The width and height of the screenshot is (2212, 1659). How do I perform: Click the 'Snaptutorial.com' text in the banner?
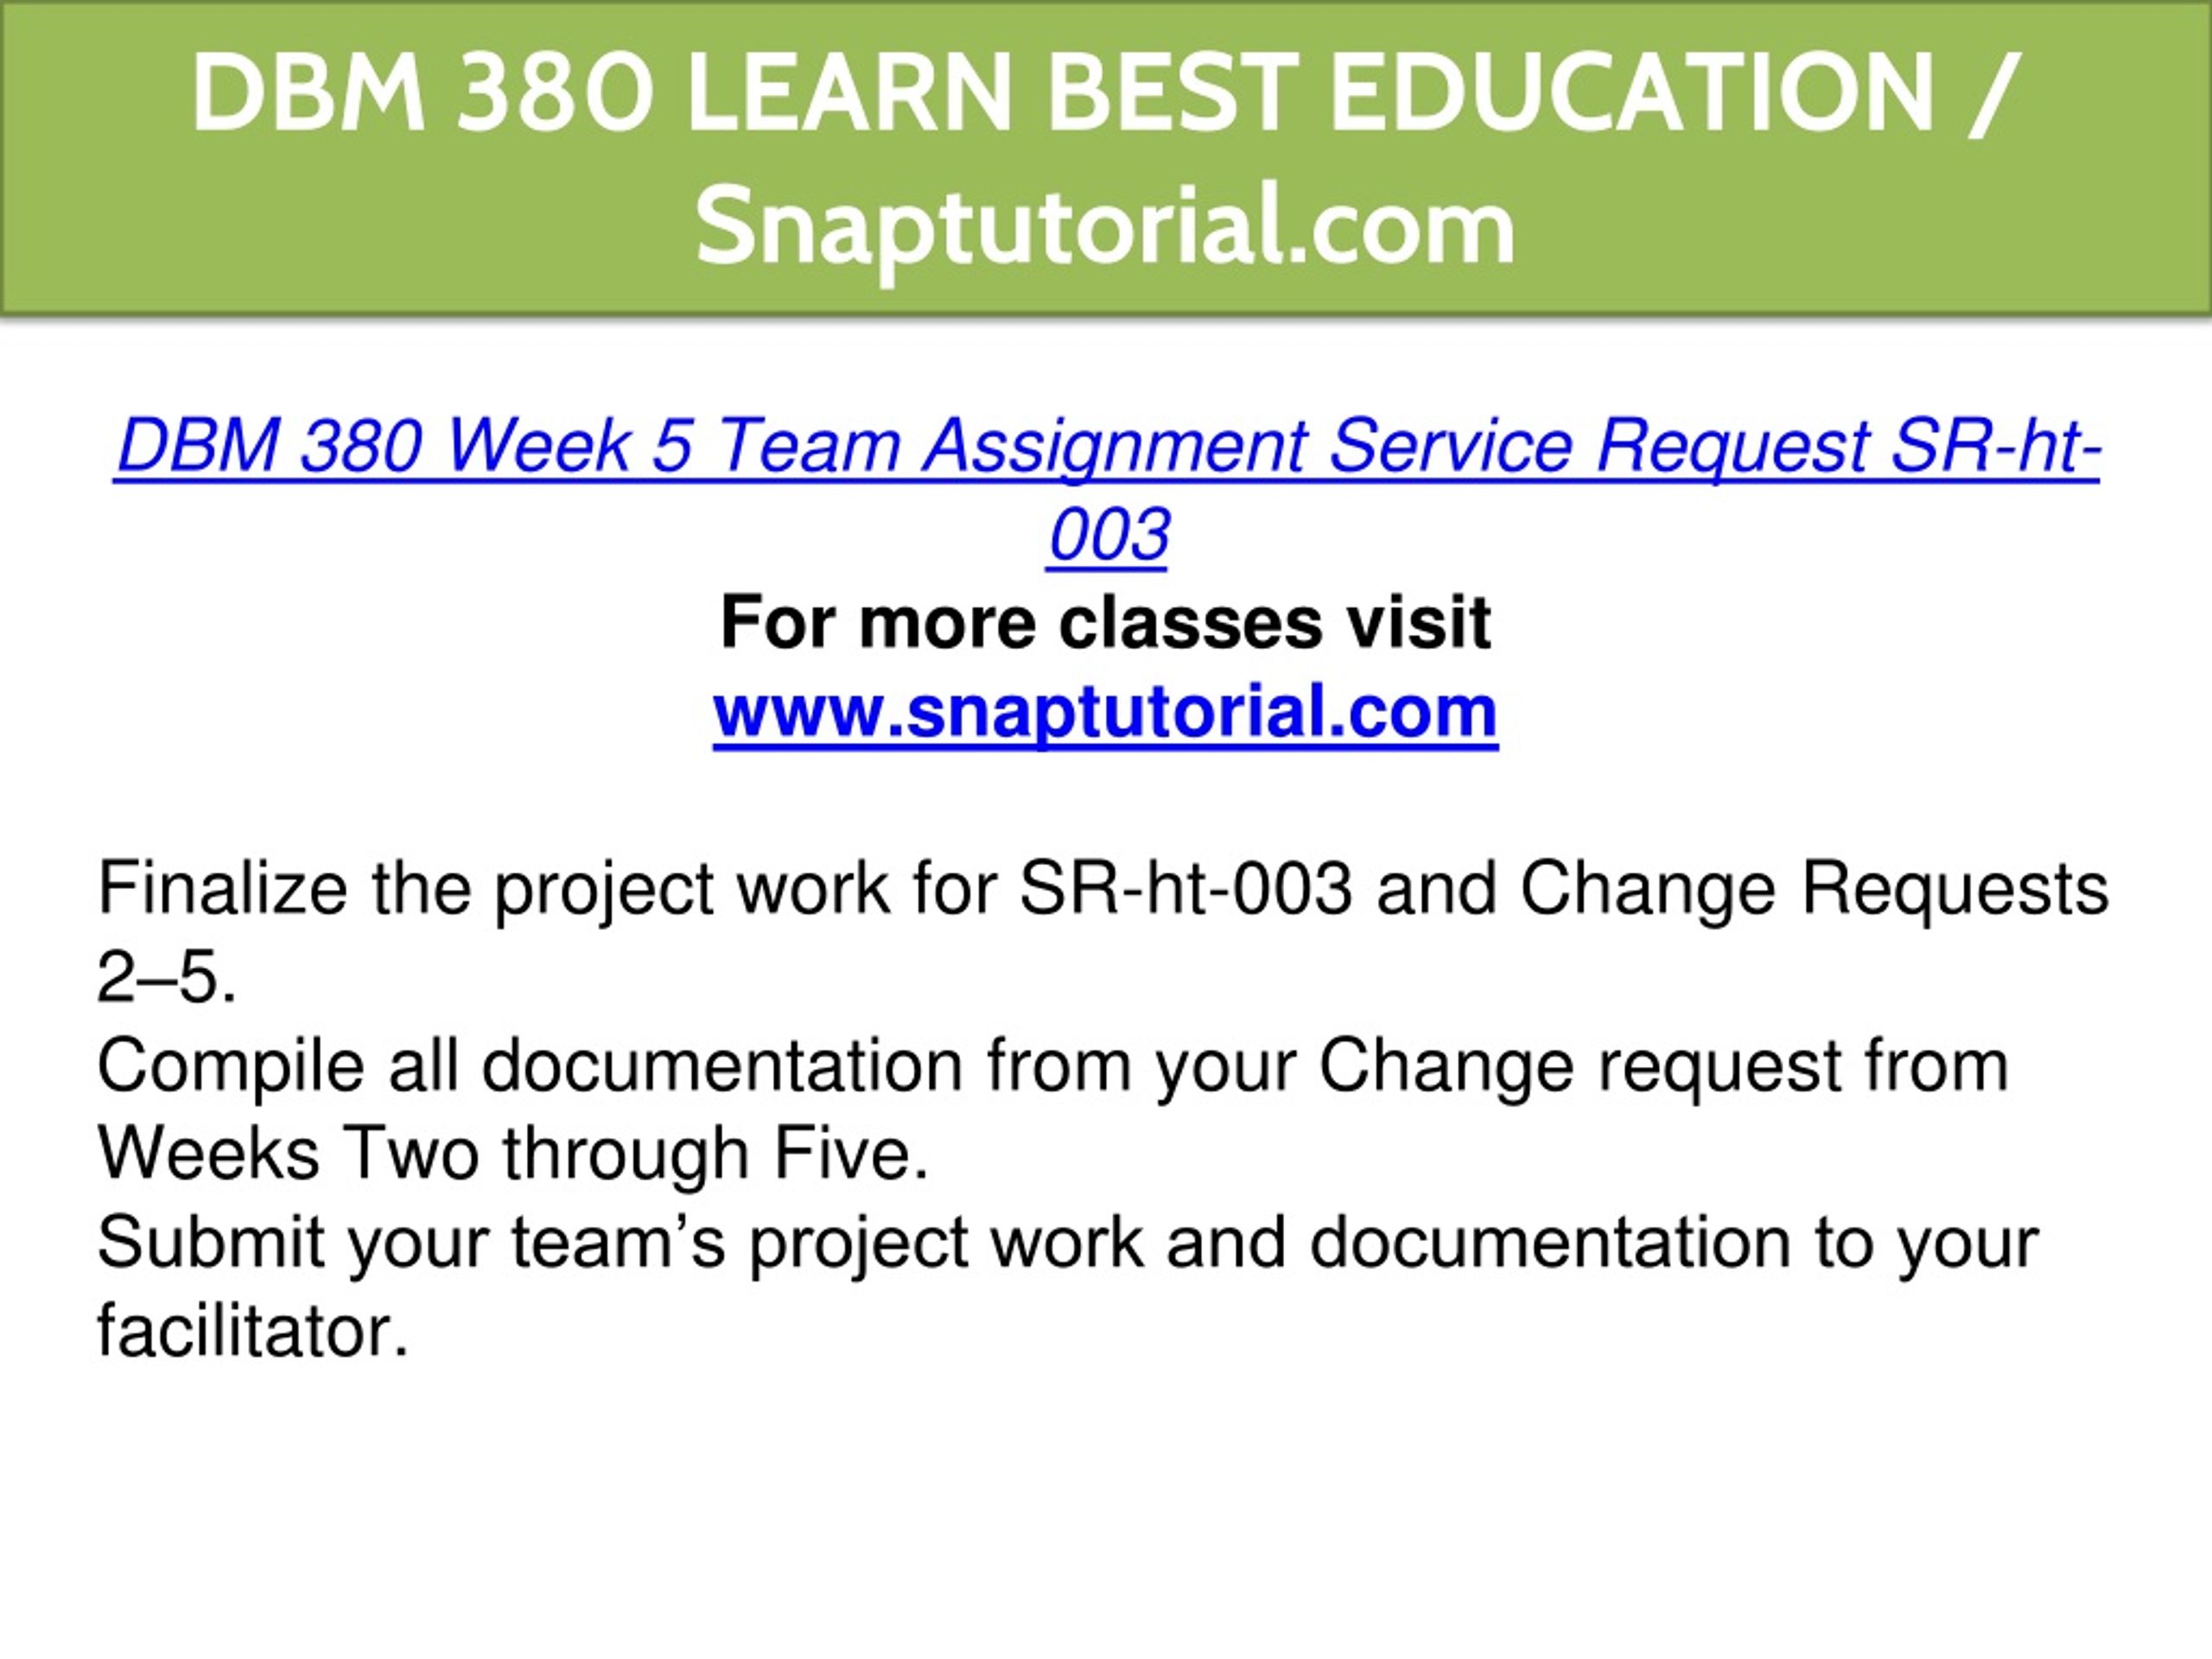[x=1106, y=229]
